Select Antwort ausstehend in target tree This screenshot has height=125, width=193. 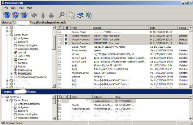[x=29, y=104]
